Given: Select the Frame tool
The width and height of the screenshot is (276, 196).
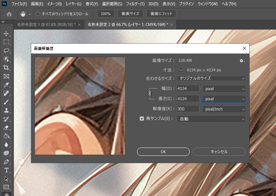Looking at the screenshot, I should 6,76.
